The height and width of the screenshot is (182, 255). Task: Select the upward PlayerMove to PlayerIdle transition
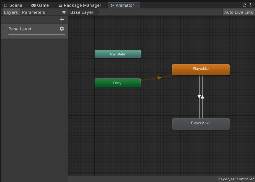pos(202,97)
